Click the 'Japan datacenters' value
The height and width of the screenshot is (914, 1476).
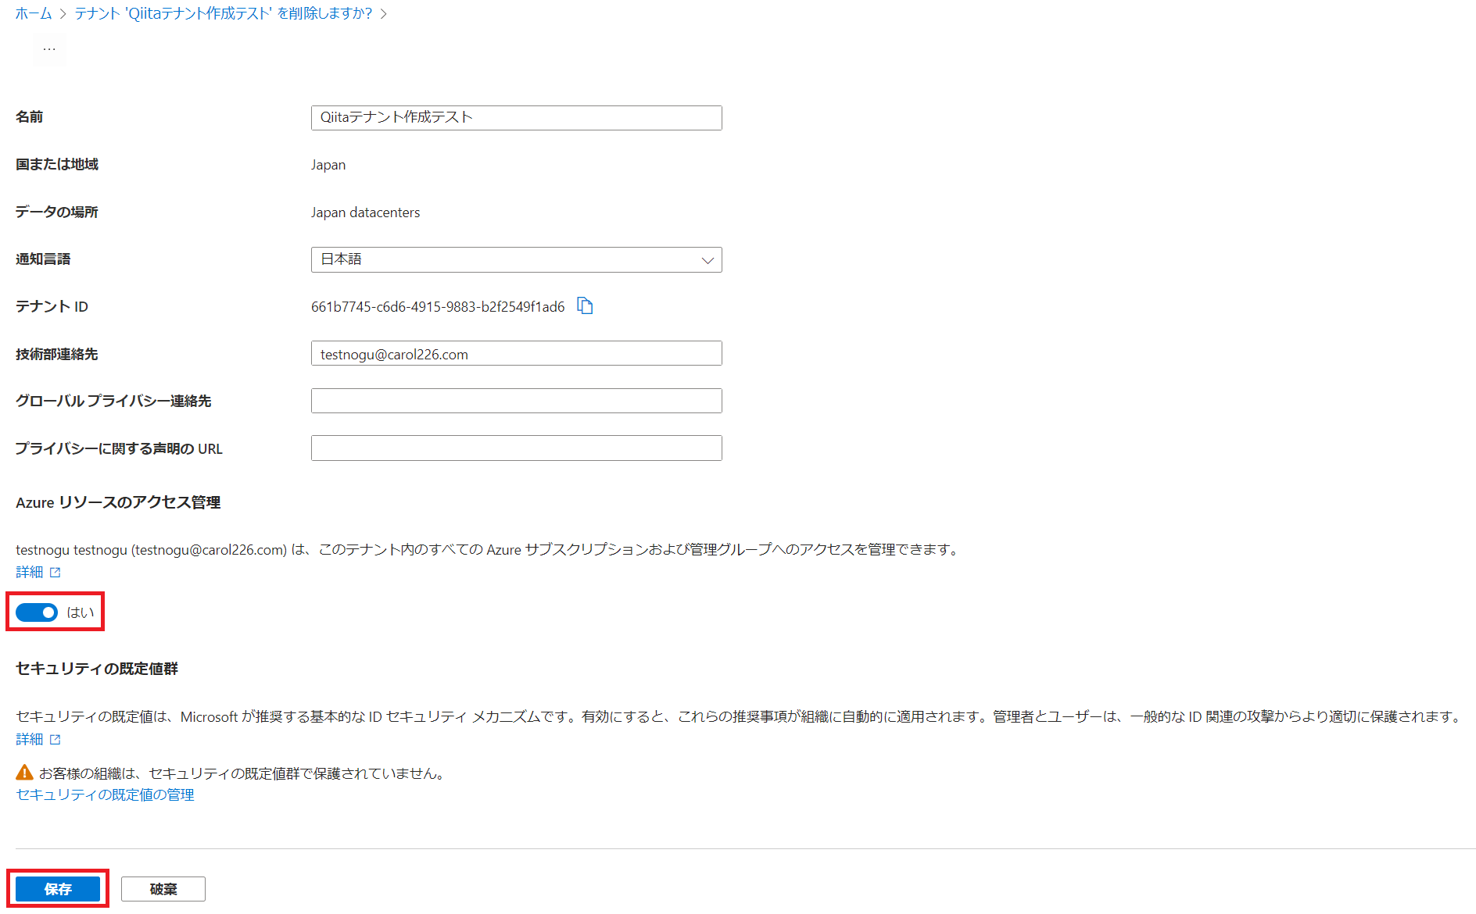365,212
